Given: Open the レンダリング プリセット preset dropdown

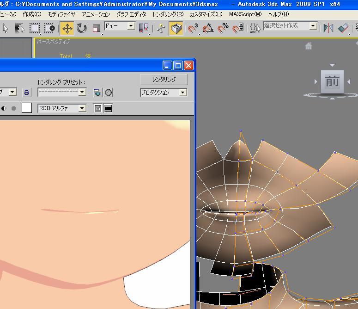Looking at the screenshot, I should [x=62, y=93].
